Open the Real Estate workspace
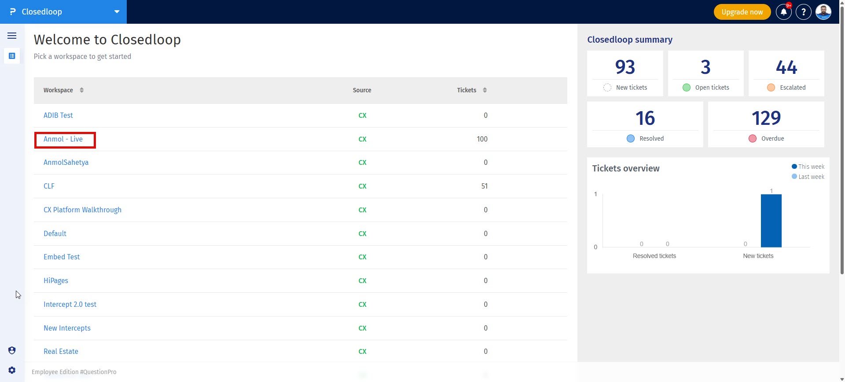The height and width of the screenshot is (382, 845). pos(61,351)
